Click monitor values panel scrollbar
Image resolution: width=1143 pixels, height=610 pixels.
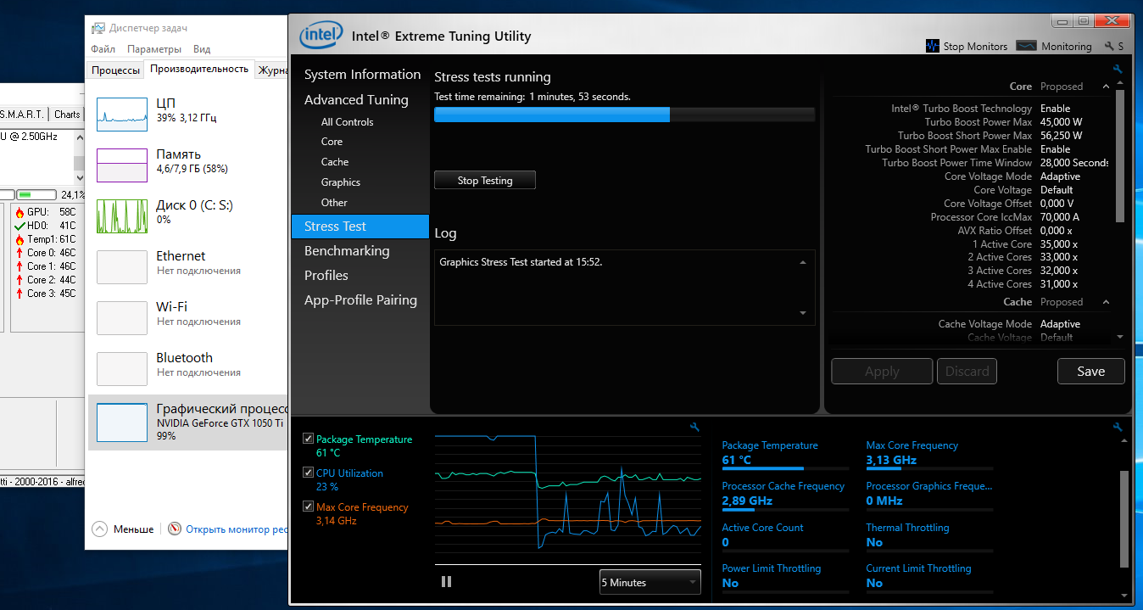pos(1124,519)
